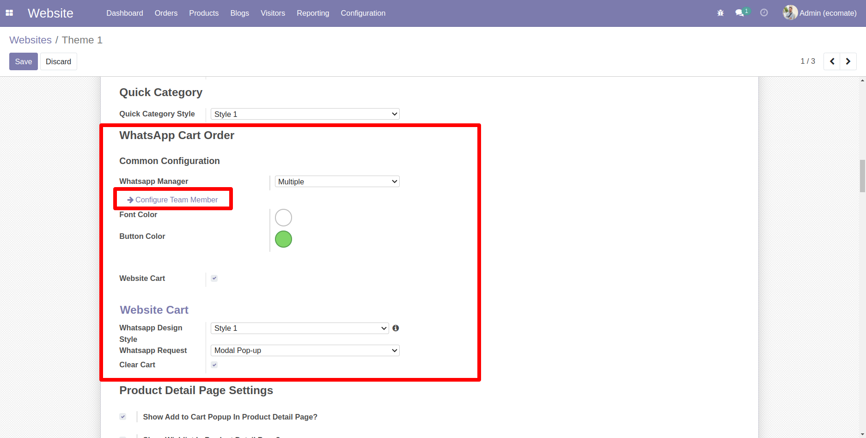Click the Common Configuration subheading
This screenshot has height=438, width=866.
click(x=170, y=161)
